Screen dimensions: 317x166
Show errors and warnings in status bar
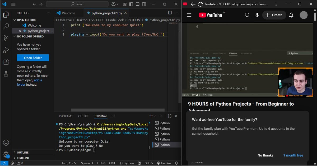tap(17, 163)
